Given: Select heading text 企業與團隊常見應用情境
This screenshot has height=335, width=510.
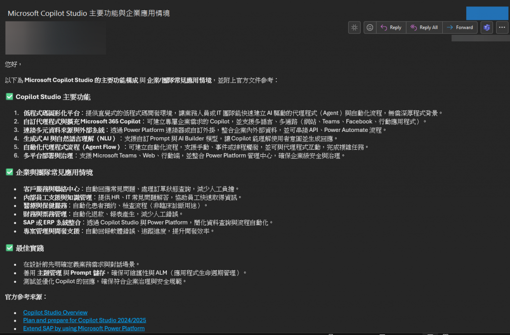Looking at the screenshot, I should click(54, 173).
